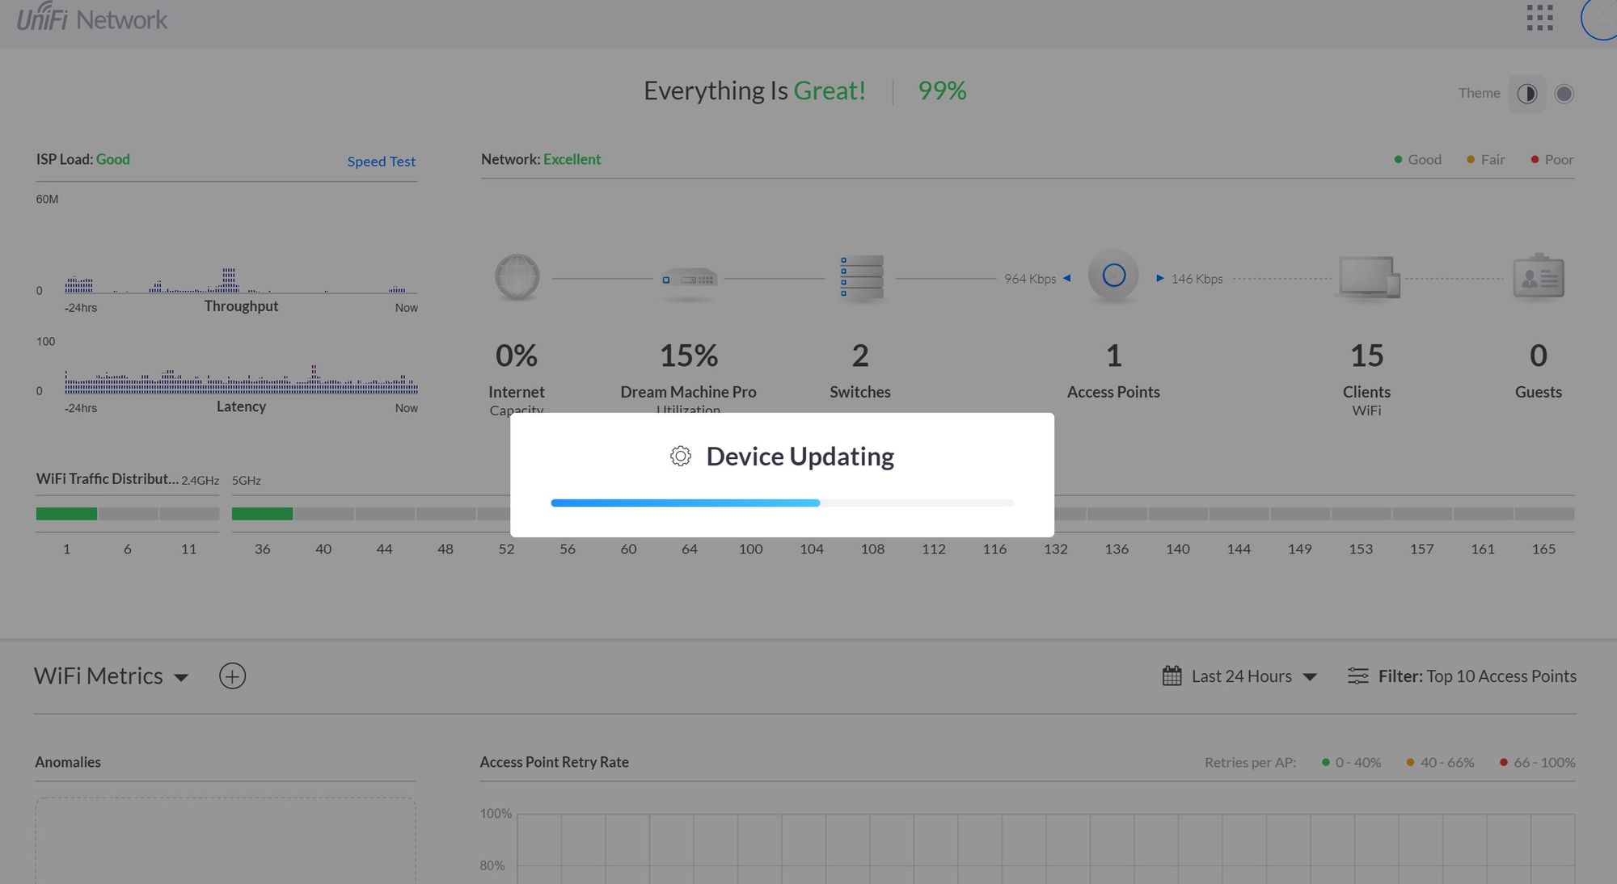
Task: Click the Device Updating progress bar
Action: tap(782, 503)
